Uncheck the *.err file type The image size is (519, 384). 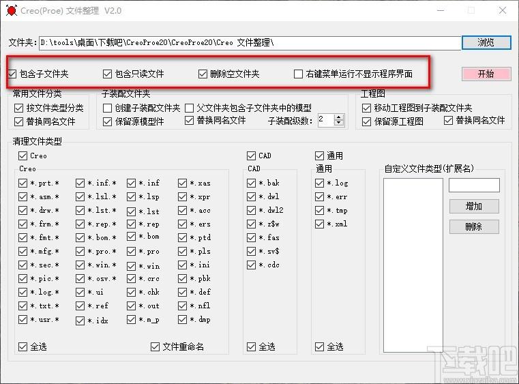point(319,196)
